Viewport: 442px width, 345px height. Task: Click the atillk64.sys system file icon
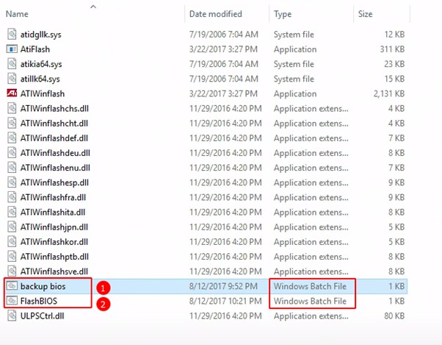click(x=12, y=79)
